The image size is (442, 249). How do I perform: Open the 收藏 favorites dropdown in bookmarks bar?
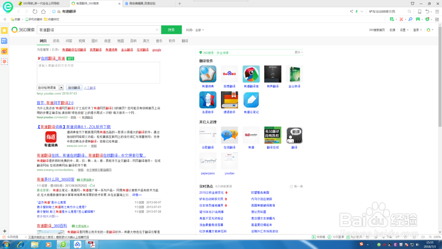[17, 19]
